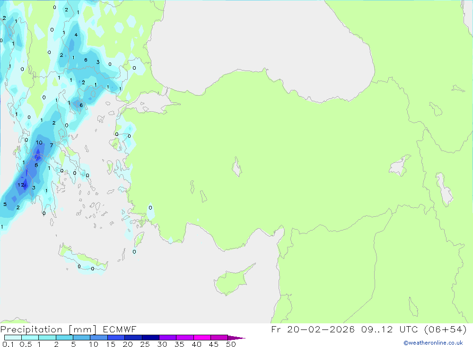Screen dimensions: 473x347
Task: Click the 0.5–1 mm legend color swatch
Action: tap(30, 338)
